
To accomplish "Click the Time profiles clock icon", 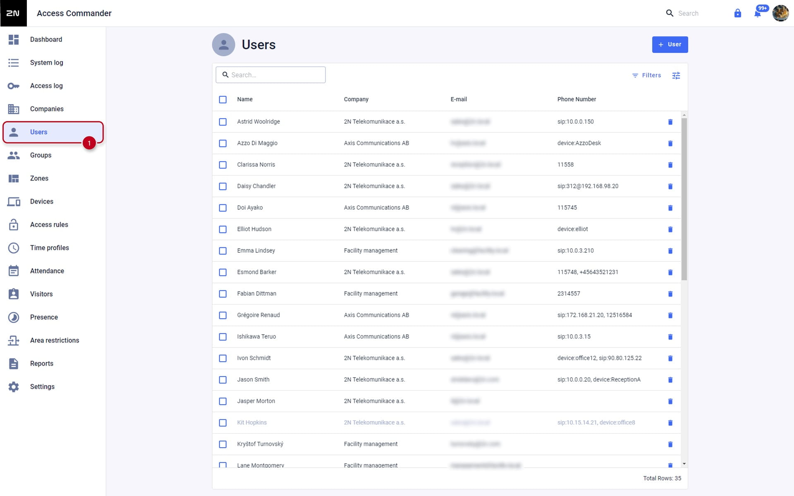I will point(14,248).
